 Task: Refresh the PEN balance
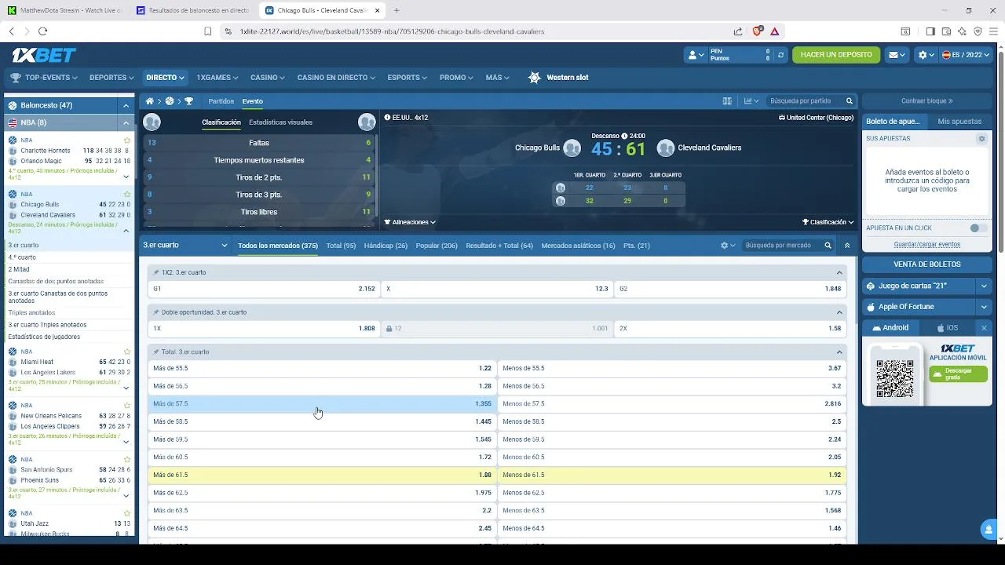[780, 55]
